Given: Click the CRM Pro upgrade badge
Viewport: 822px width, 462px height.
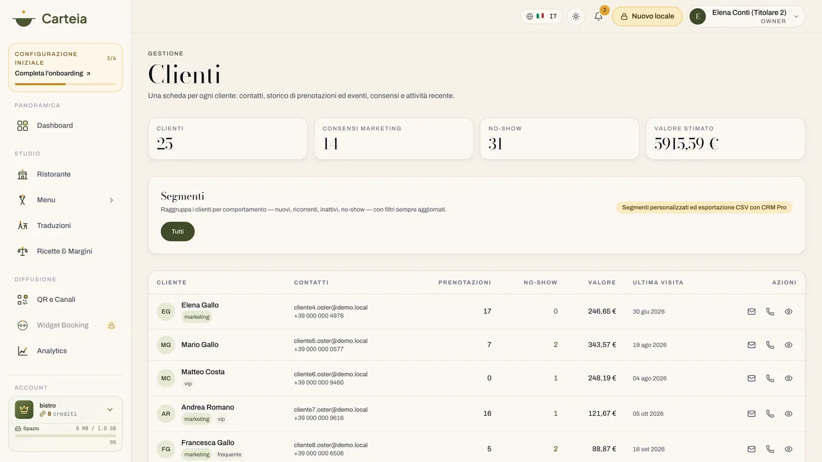Looking at the screenshot, I should pyautogui.click(x=704, y=207).
